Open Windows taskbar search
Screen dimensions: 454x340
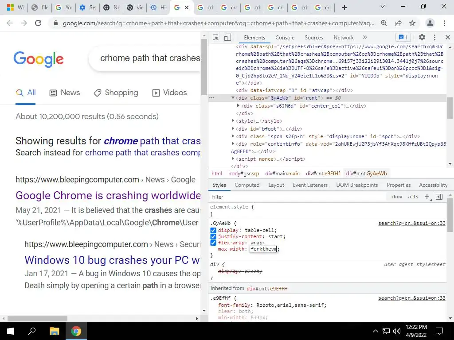point(32,331)
